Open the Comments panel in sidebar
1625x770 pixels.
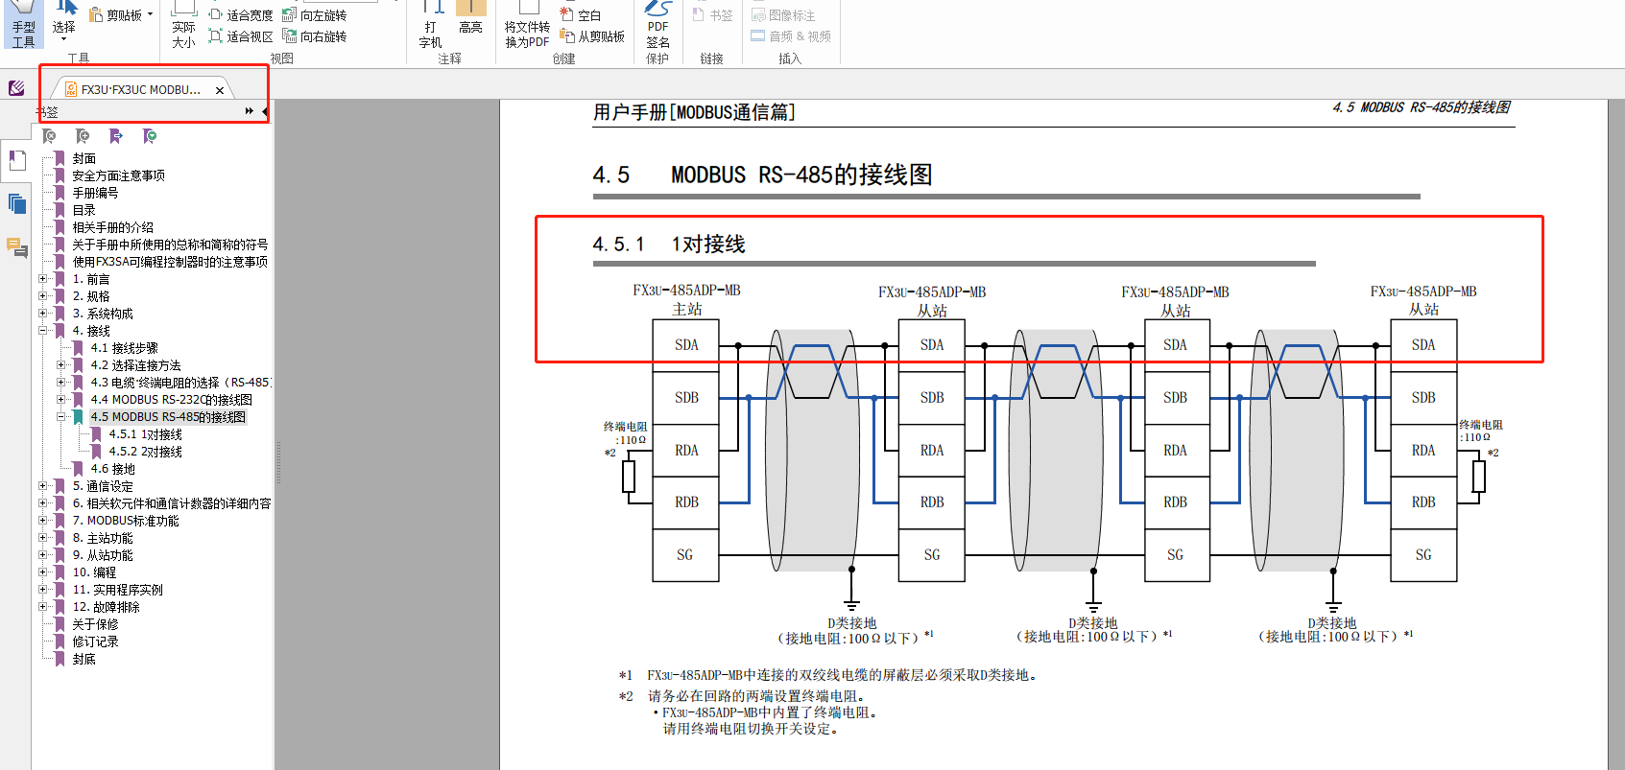(16, 248)
